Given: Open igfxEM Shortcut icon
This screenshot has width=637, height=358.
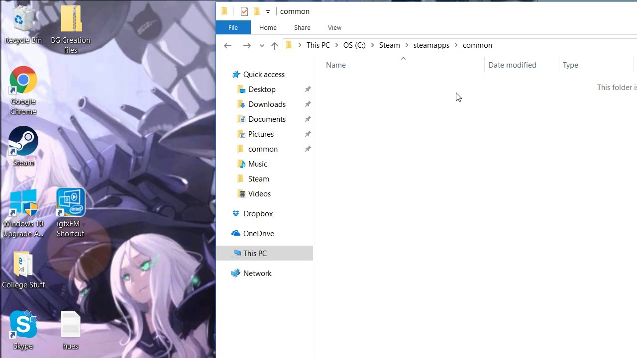Looking at the screenshot, I should [x=71, y=213].
